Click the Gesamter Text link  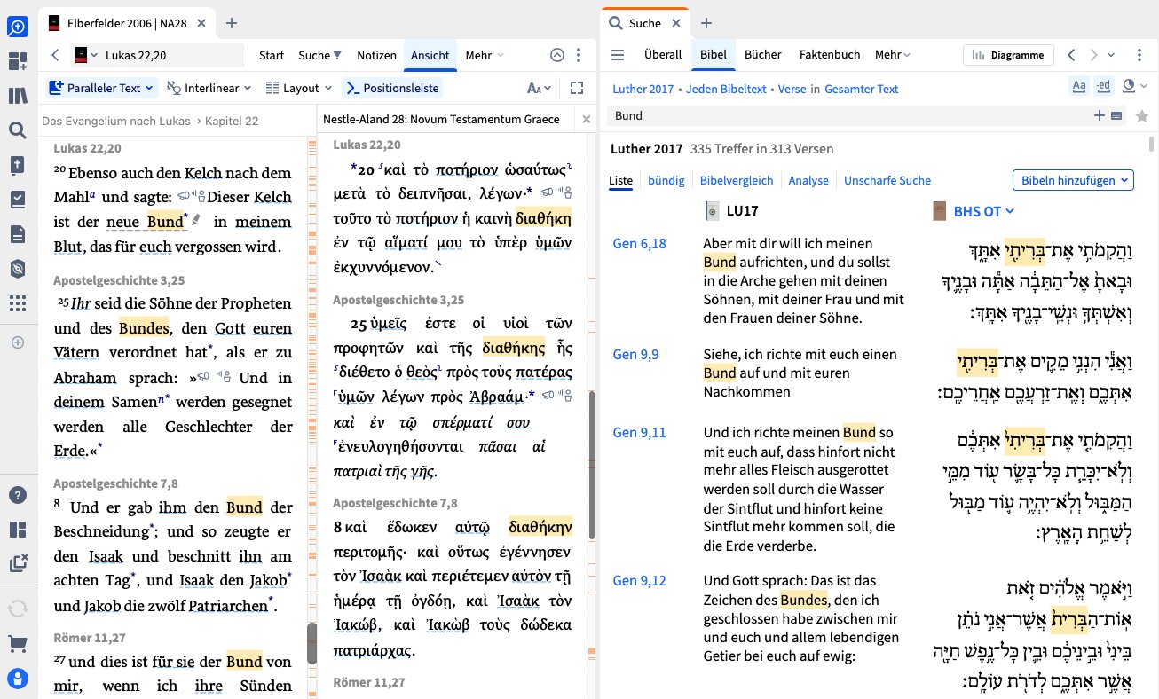pyautogui.click(x=862, y=89)
